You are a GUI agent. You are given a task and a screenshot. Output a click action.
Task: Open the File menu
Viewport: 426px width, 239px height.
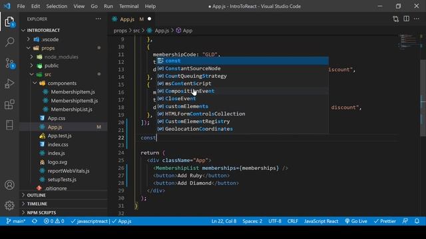[21, 6]
